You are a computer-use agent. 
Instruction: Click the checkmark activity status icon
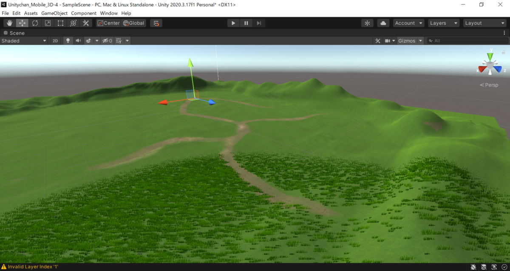pyautogui.click(x=504, y=267)
